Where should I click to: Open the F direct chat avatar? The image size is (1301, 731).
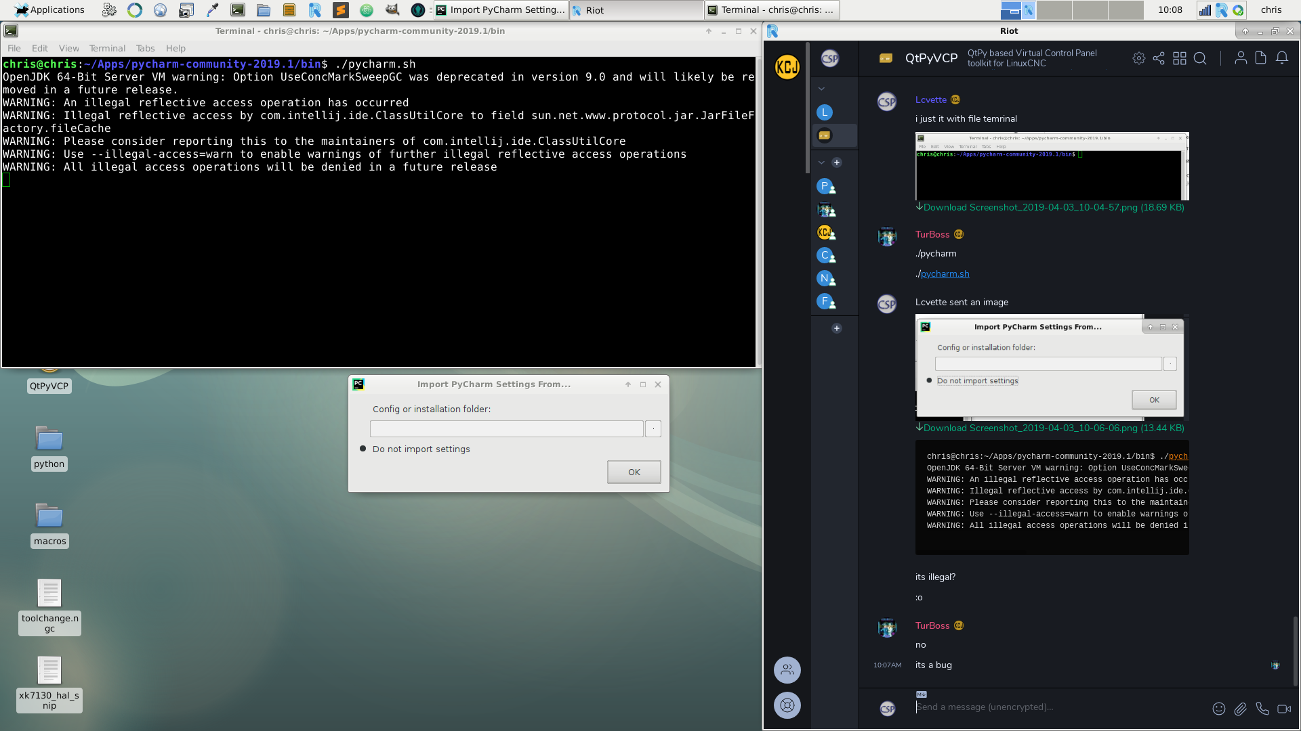tap(826, 302)
